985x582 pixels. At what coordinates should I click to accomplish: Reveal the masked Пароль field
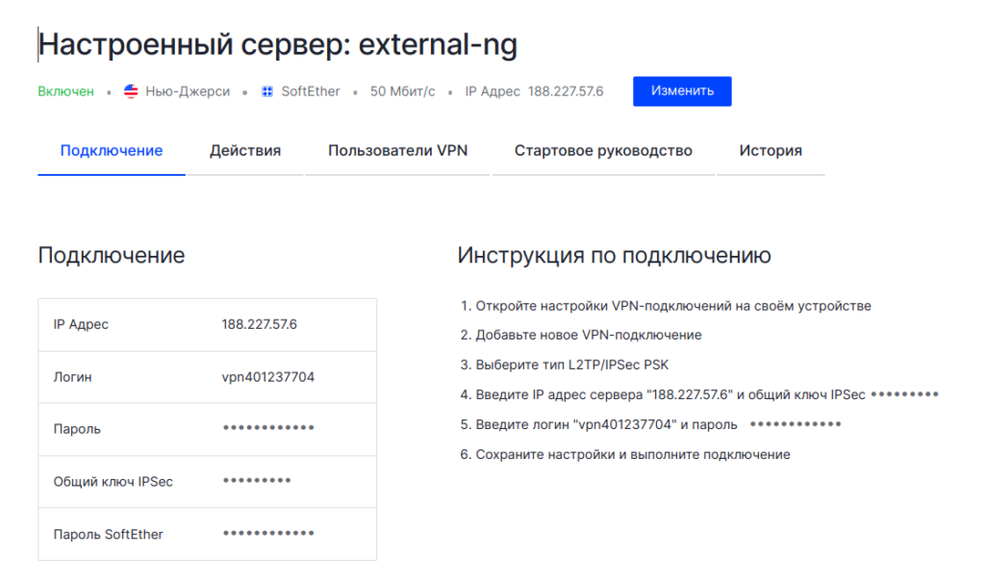click(267, 429)
